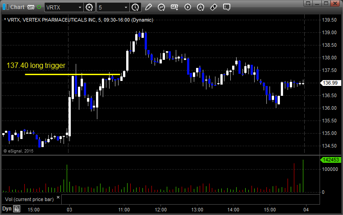The width and height of the screenshot is (343, 215).
Task: Click the 11:00 time axis label
Action: pos(124,210)
